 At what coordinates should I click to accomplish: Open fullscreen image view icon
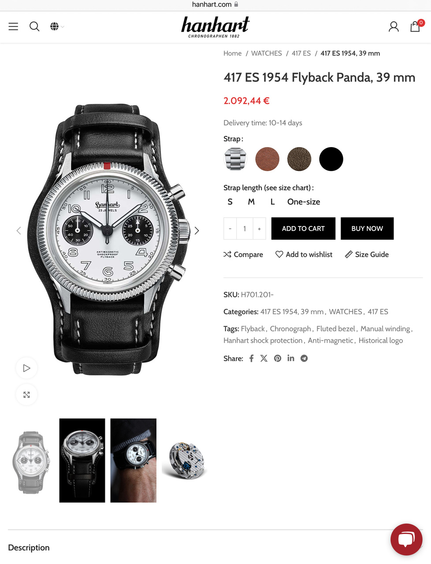click(x=26, y=395)
